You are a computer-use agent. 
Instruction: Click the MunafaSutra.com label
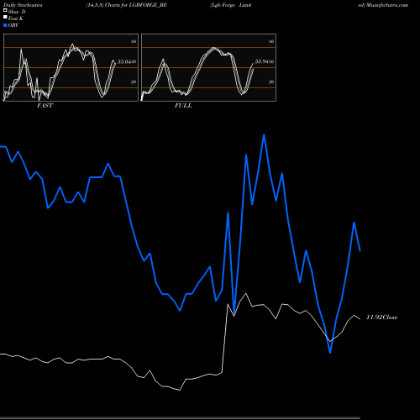click(x=386, y=5)
